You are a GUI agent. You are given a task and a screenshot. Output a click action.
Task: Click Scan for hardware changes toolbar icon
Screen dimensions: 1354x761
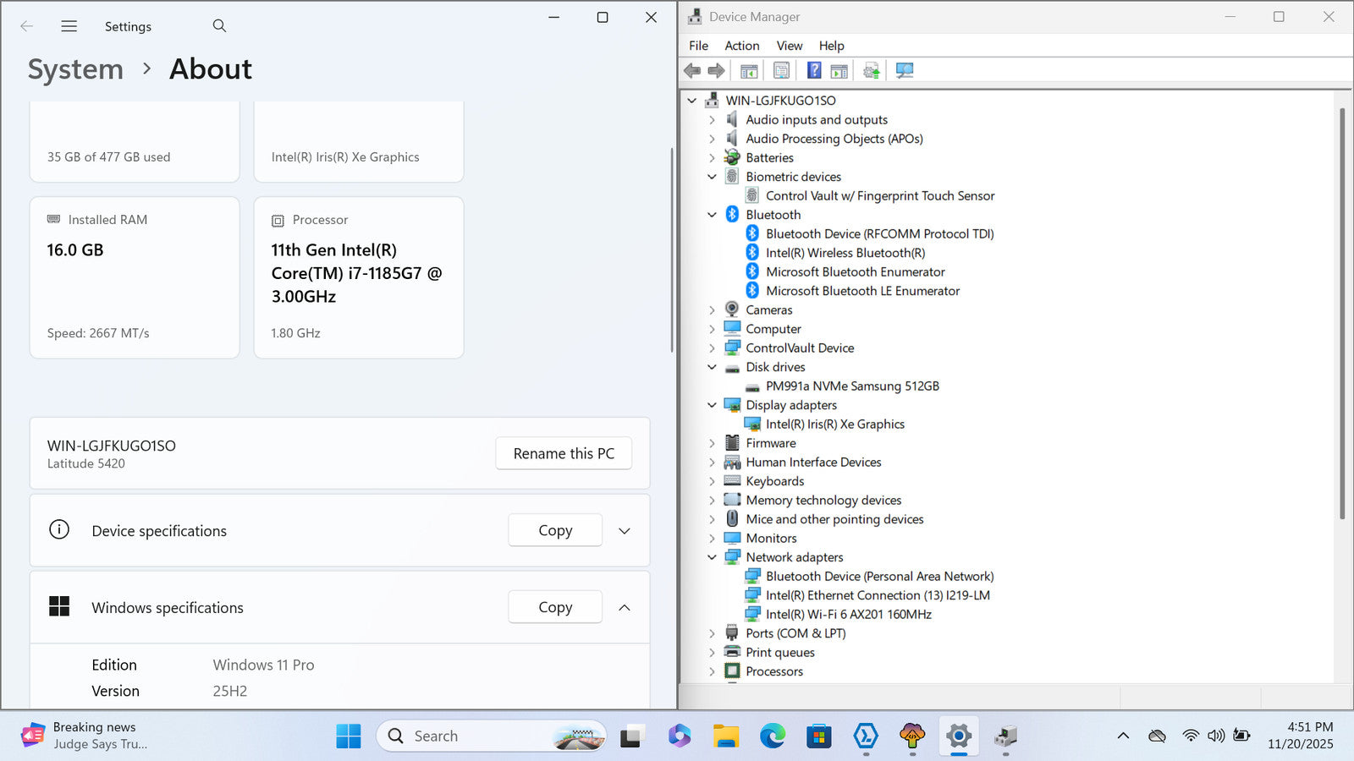tap(905, 71)
